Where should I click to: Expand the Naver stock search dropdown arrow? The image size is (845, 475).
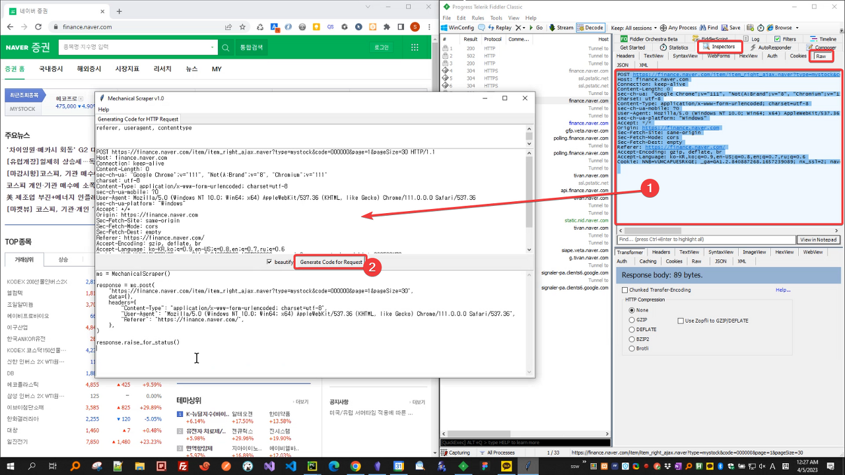pyautogui.click(x=212, y=47)
